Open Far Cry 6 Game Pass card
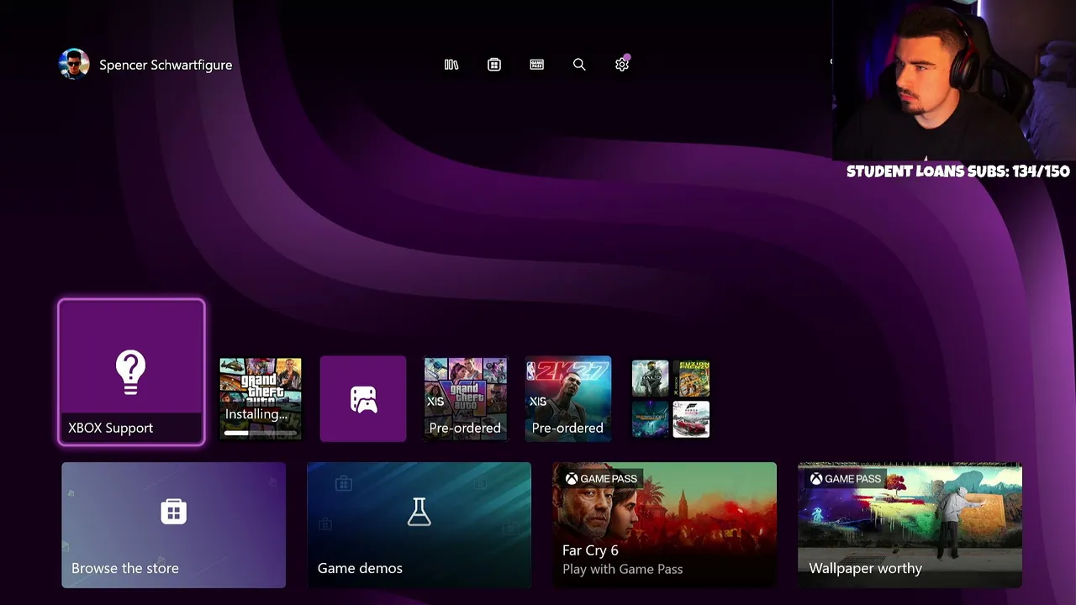The height and width of the screenshot is (605, 1076). (x=665, y=525)
